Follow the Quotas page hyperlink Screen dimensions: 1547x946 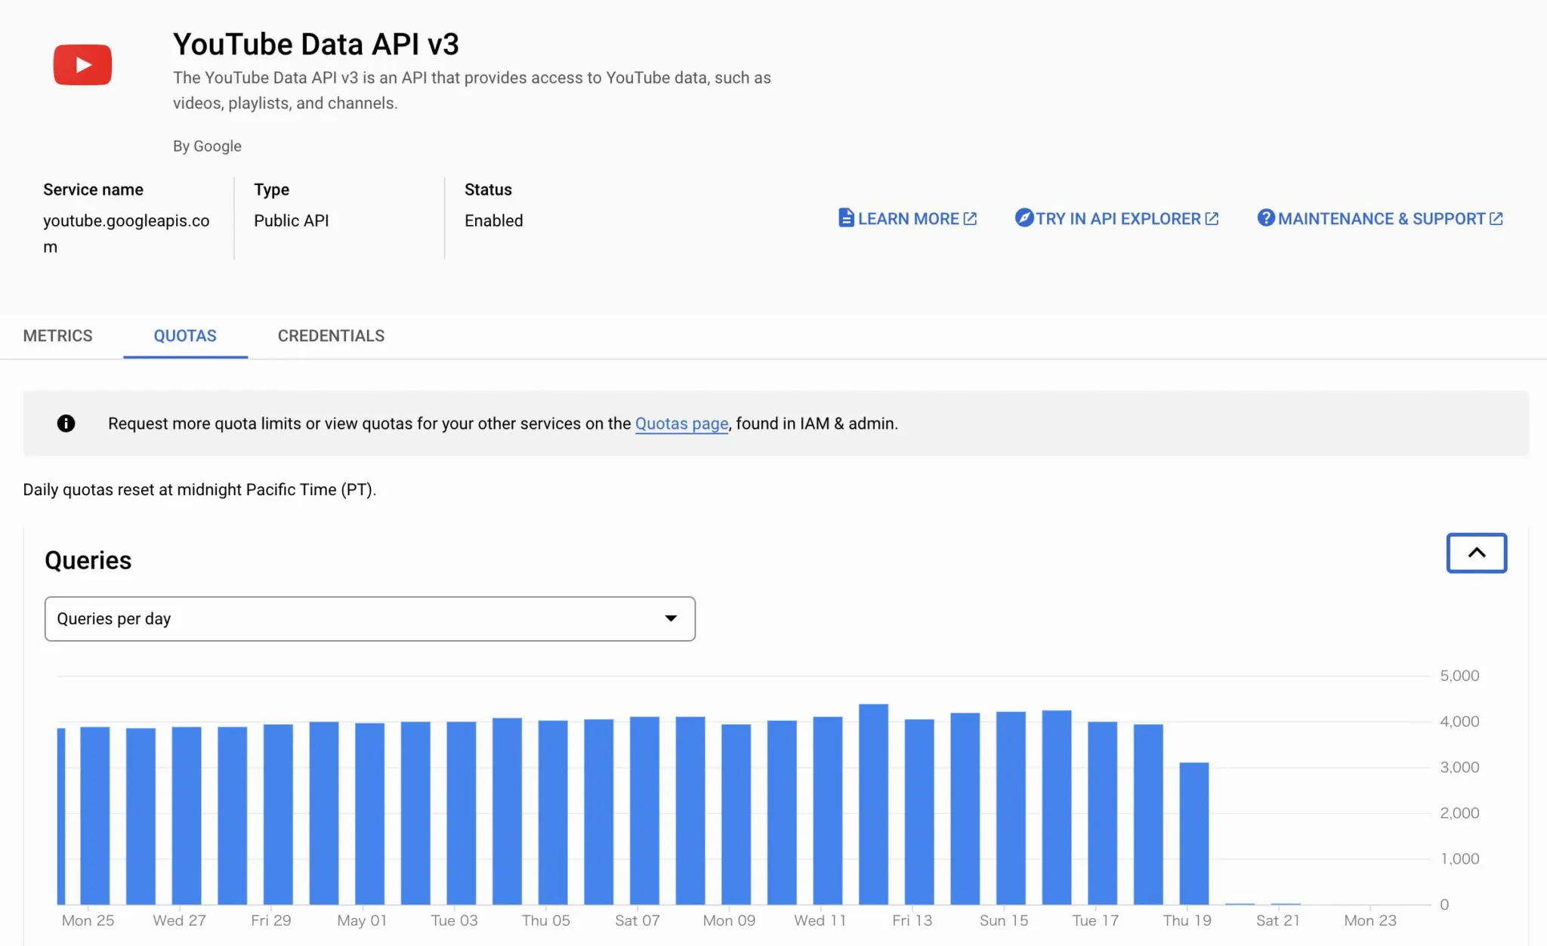(x=681, y=424)
